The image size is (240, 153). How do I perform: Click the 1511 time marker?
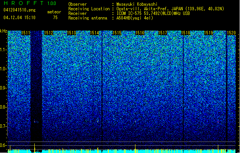pos(26,33)
